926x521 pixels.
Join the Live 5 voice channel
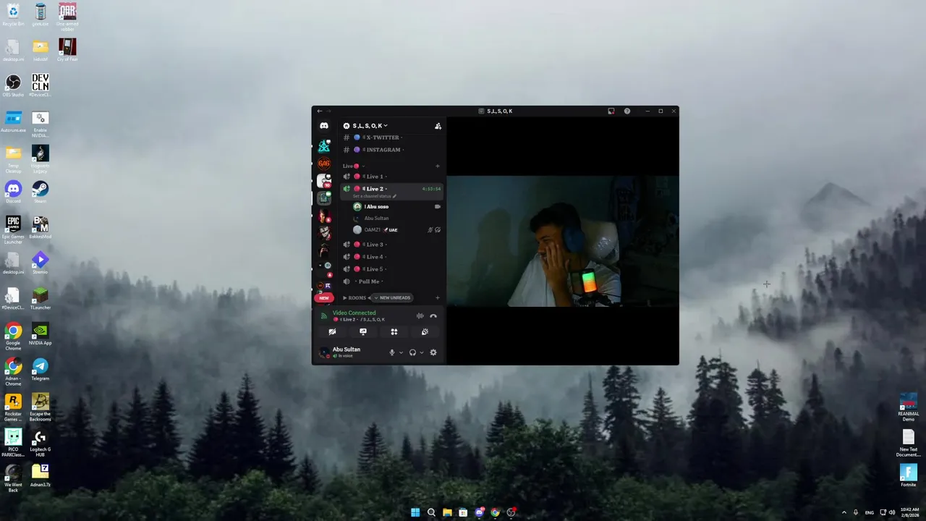391,269
